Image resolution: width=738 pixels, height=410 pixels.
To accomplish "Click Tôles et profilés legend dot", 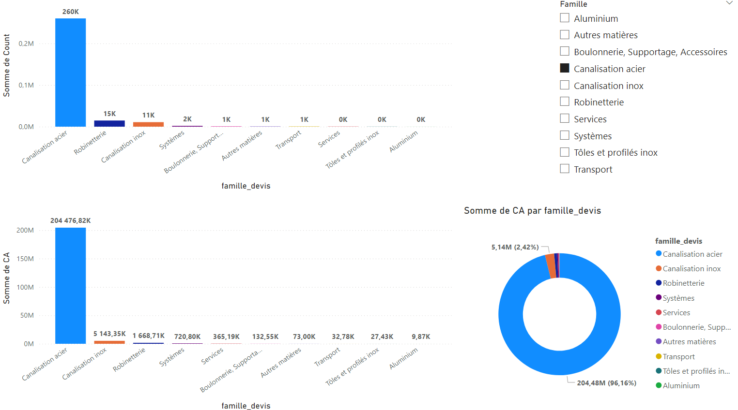I will tap(659, 371).
